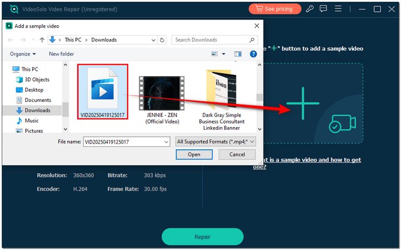Open the view options dropdown arrow
Image resolution: width=401 pixels, height=250 pixels.
tap(223, 54)
